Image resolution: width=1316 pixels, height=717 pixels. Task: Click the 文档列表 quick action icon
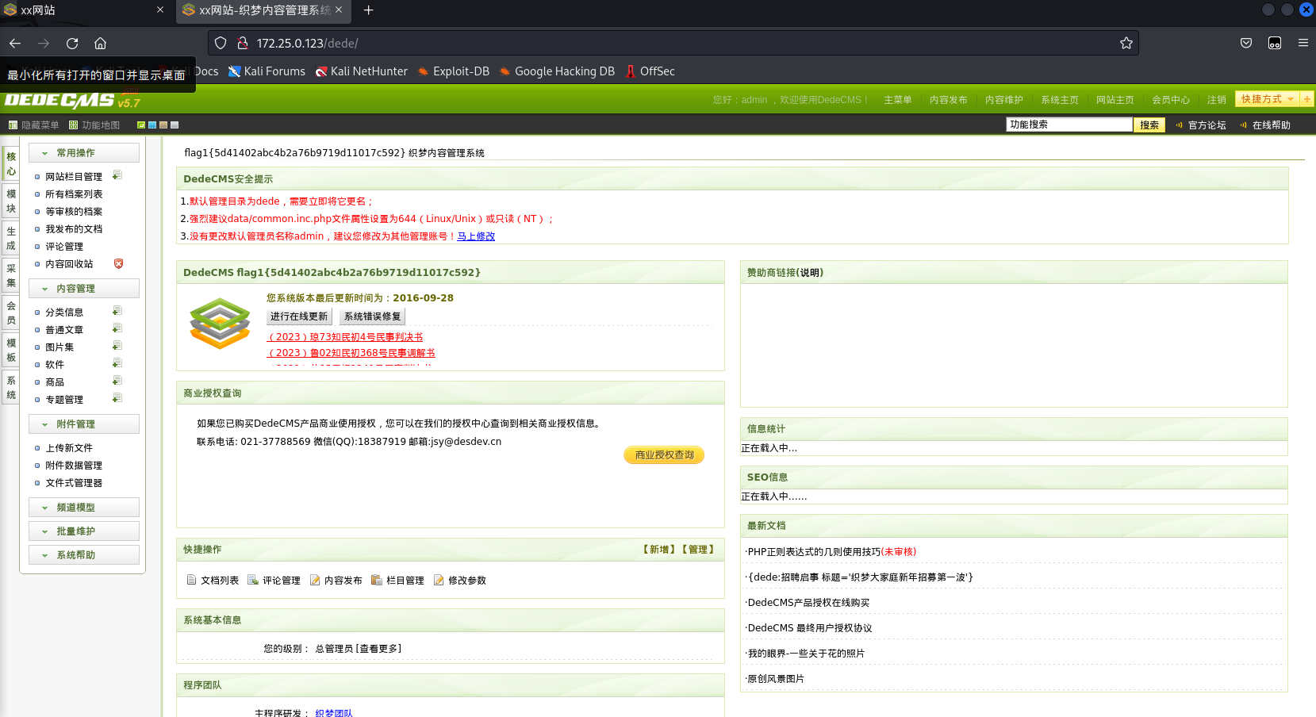click(x=191, y=580)
